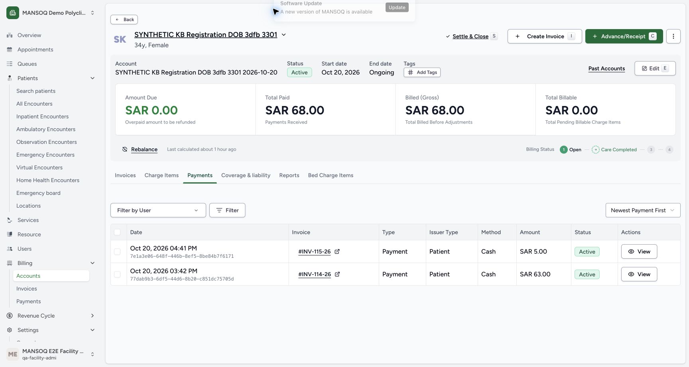The height and width of the screenshot is (367, 689).
Task: Expand the Revenue Cycle section
Action: pyautogui.click(x=93, y=316)
